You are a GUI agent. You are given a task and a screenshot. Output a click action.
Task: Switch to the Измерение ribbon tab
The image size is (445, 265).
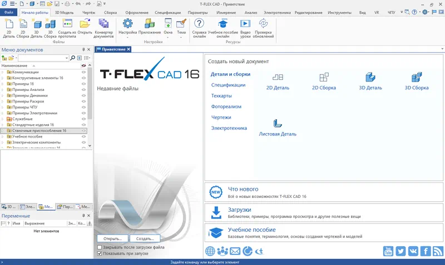pos(226,12)
